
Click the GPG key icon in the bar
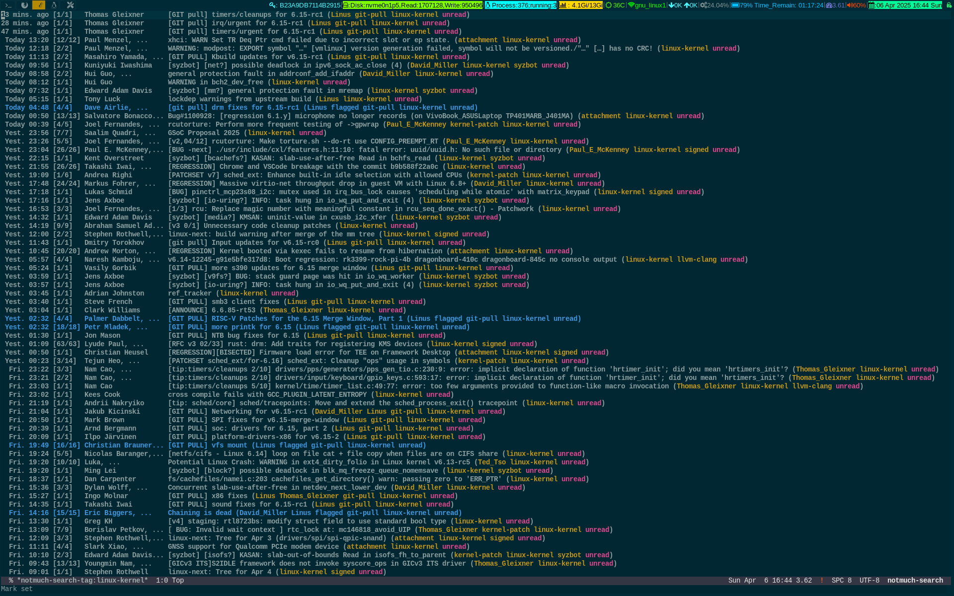click(x=273, y=5)
